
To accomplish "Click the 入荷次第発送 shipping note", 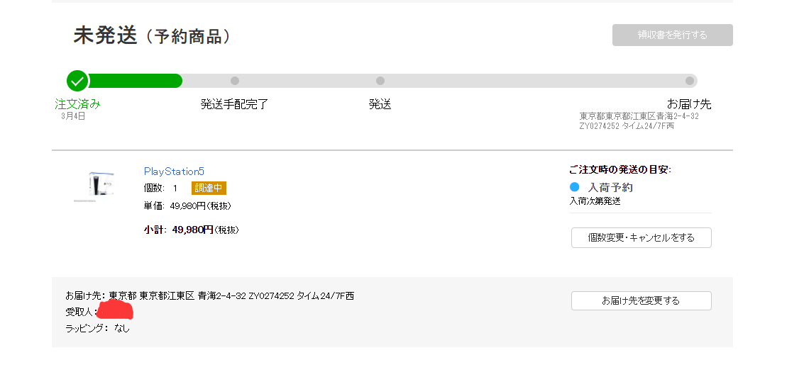I will click(x=595, y=201).
